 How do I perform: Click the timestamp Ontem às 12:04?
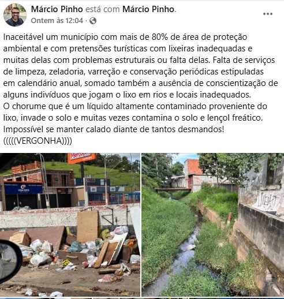[57, 21]
